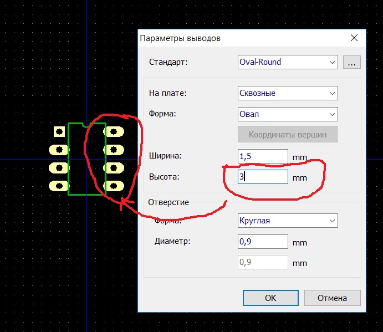Click the second pad in right column

click(114, 150)
